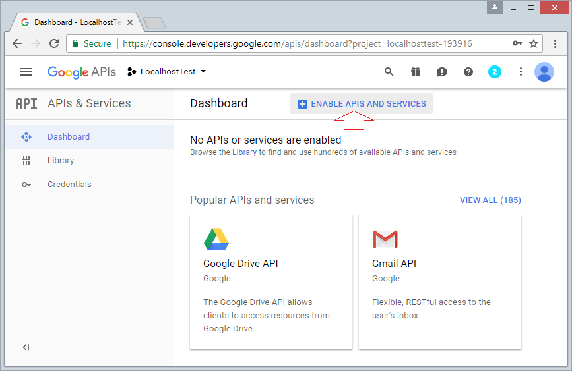
Task: Bookmark the page with the star icon
Action: 534,43
